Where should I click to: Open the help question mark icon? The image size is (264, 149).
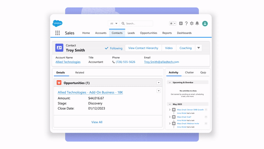pyautogui.click(x=186, y=24)
